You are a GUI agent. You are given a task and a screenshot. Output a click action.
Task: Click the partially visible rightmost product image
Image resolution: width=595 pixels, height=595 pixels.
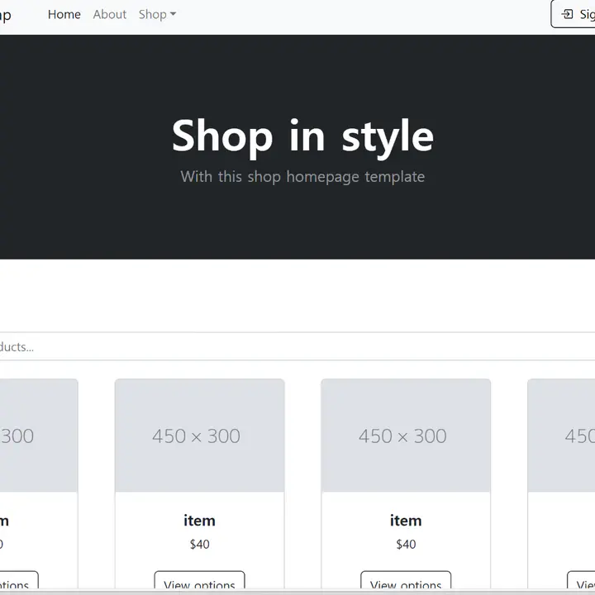click(564, 436)
